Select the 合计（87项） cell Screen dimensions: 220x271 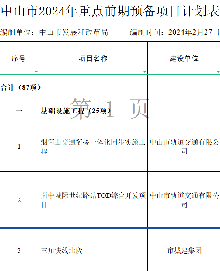click(74, 87)
